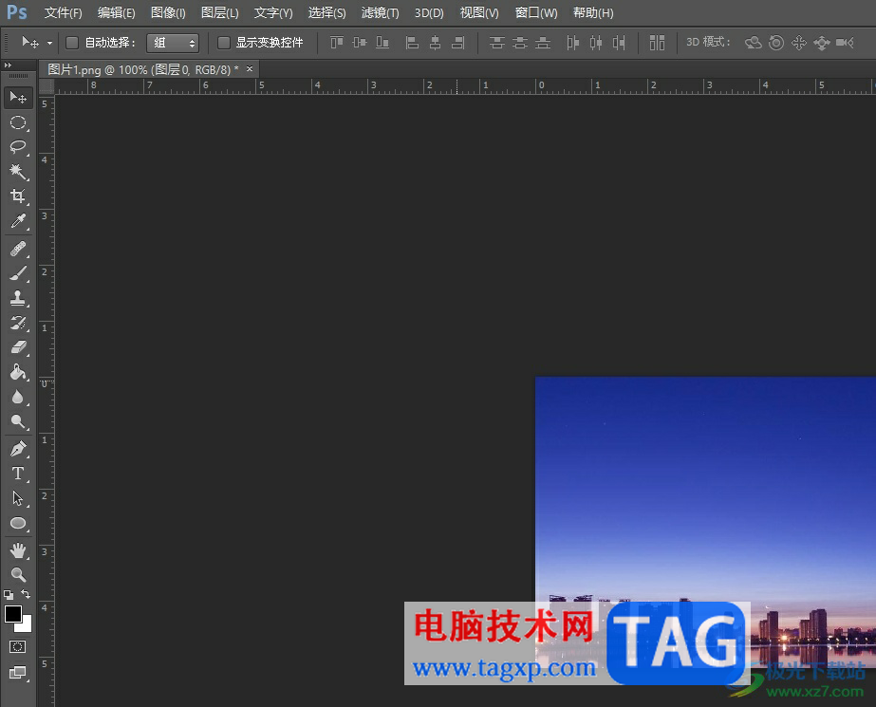The width and height of the screenshot is (876, 707).
Task: Select the Brush tool
Action: pyautogui.click(x=18, y=273)
